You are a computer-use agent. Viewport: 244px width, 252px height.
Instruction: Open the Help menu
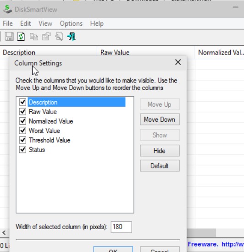97,23
